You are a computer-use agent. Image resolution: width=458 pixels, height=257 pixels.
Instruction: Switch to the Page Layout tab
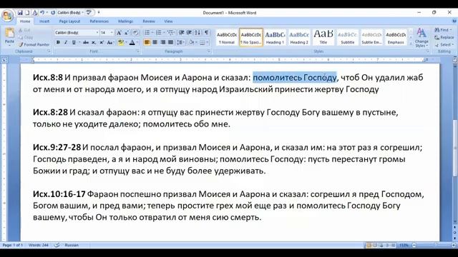[69, 21]
